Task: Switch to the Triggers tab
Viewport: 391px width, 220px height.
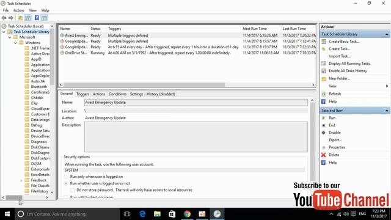Action: click(83, 94)
